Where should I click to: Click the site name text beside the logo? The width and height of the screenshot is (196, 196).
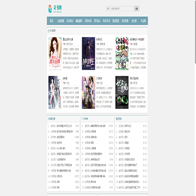pos(58,8)
